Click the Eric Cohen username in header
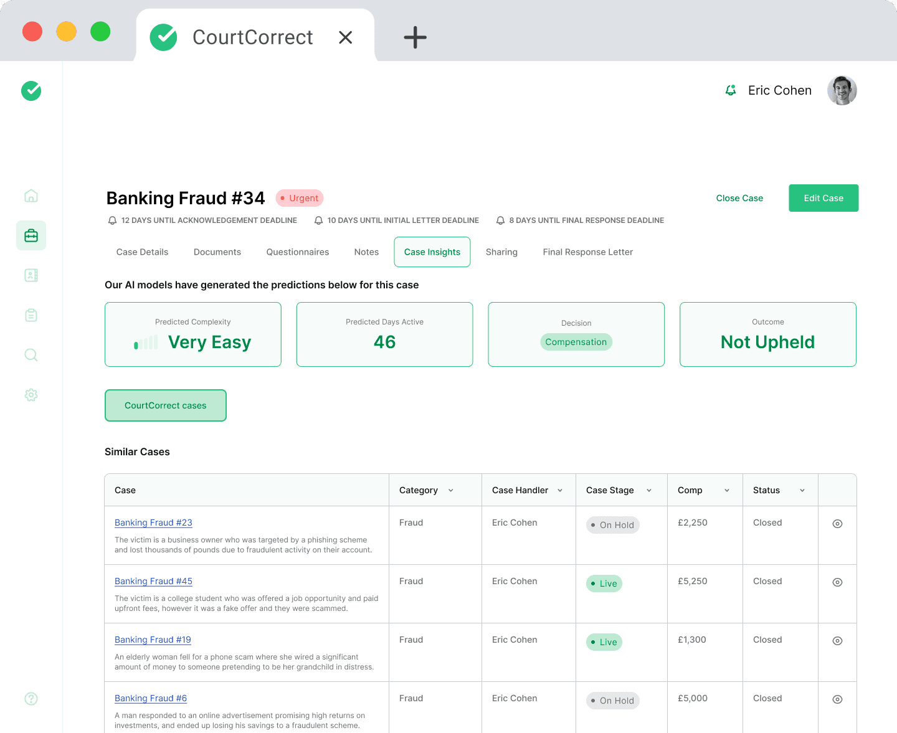Screen dimensions: 897x733 tap(780, 90)
